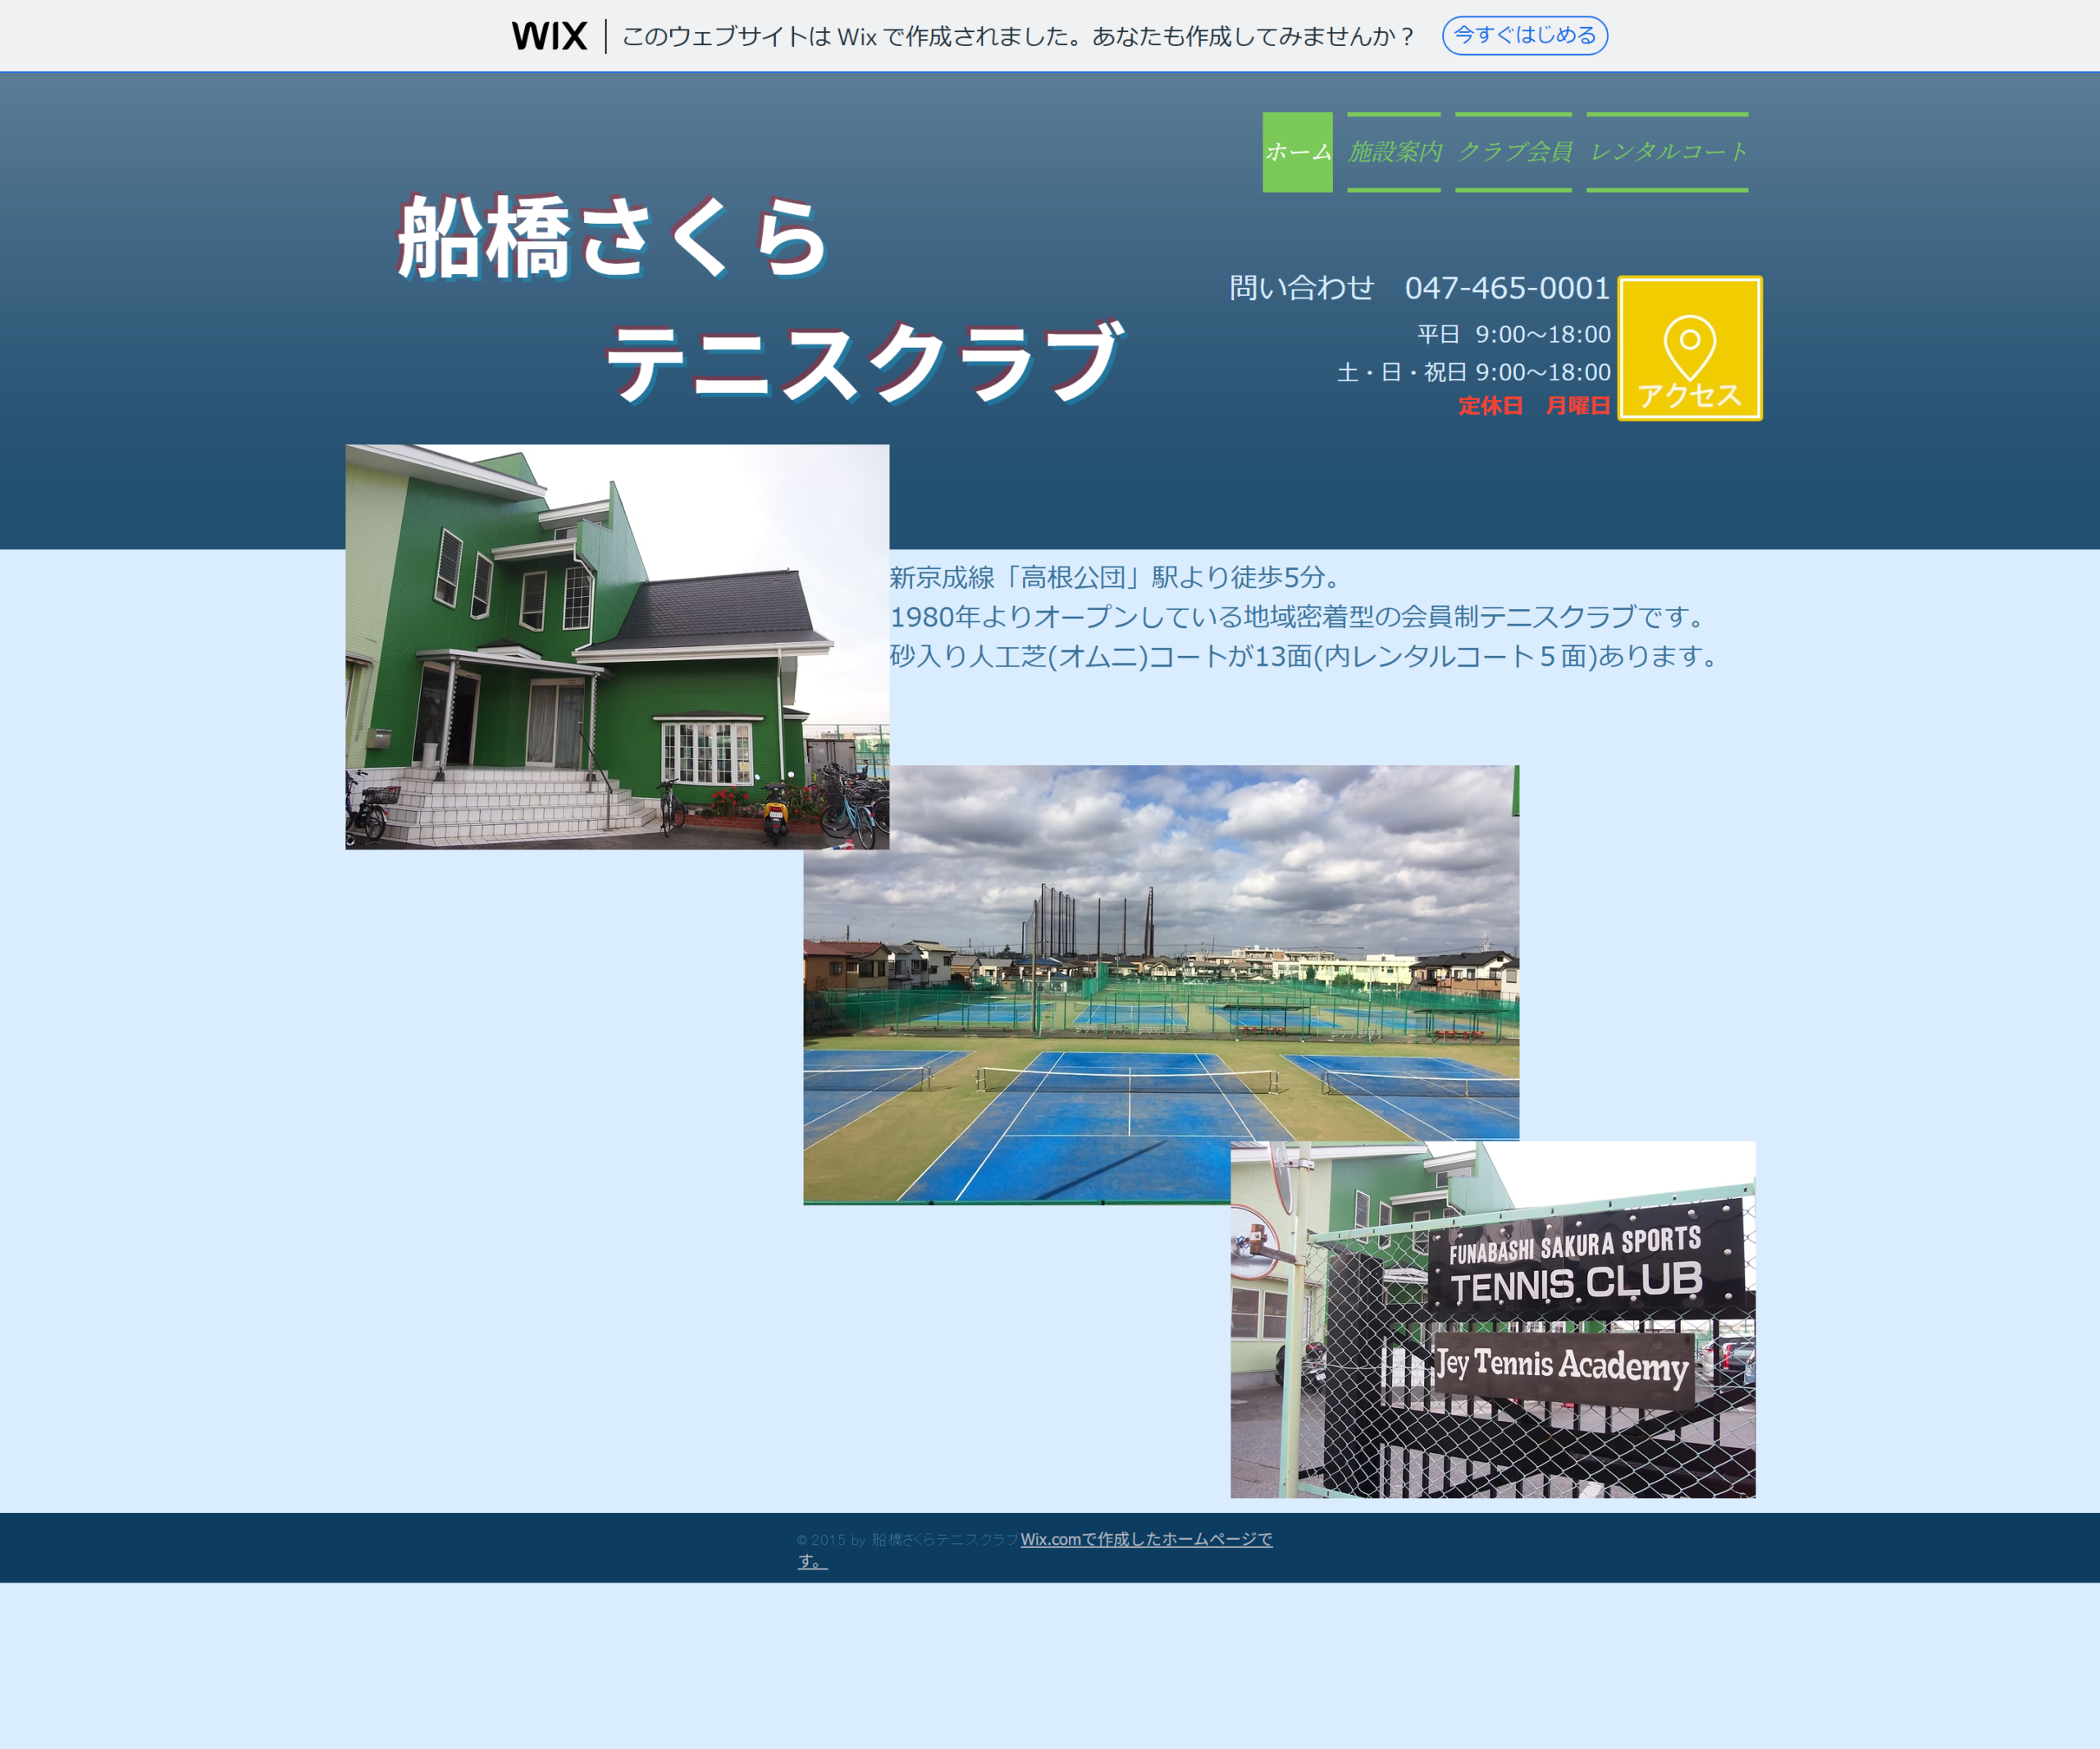Click the red 定休日 月曜日 text
The height and width of the screenshot is (1749, 2100).
pyautogui.click(x=1534, y=405)
